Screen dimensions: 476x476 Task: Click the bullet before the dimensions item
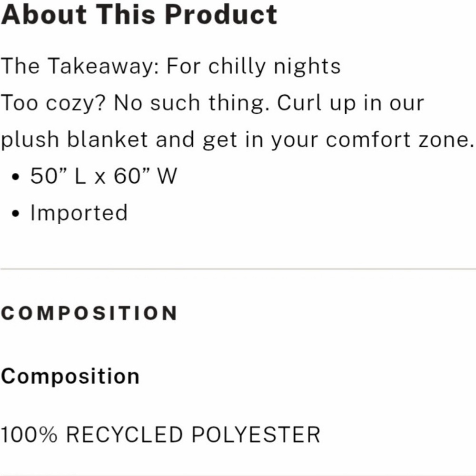click(16, 177)
